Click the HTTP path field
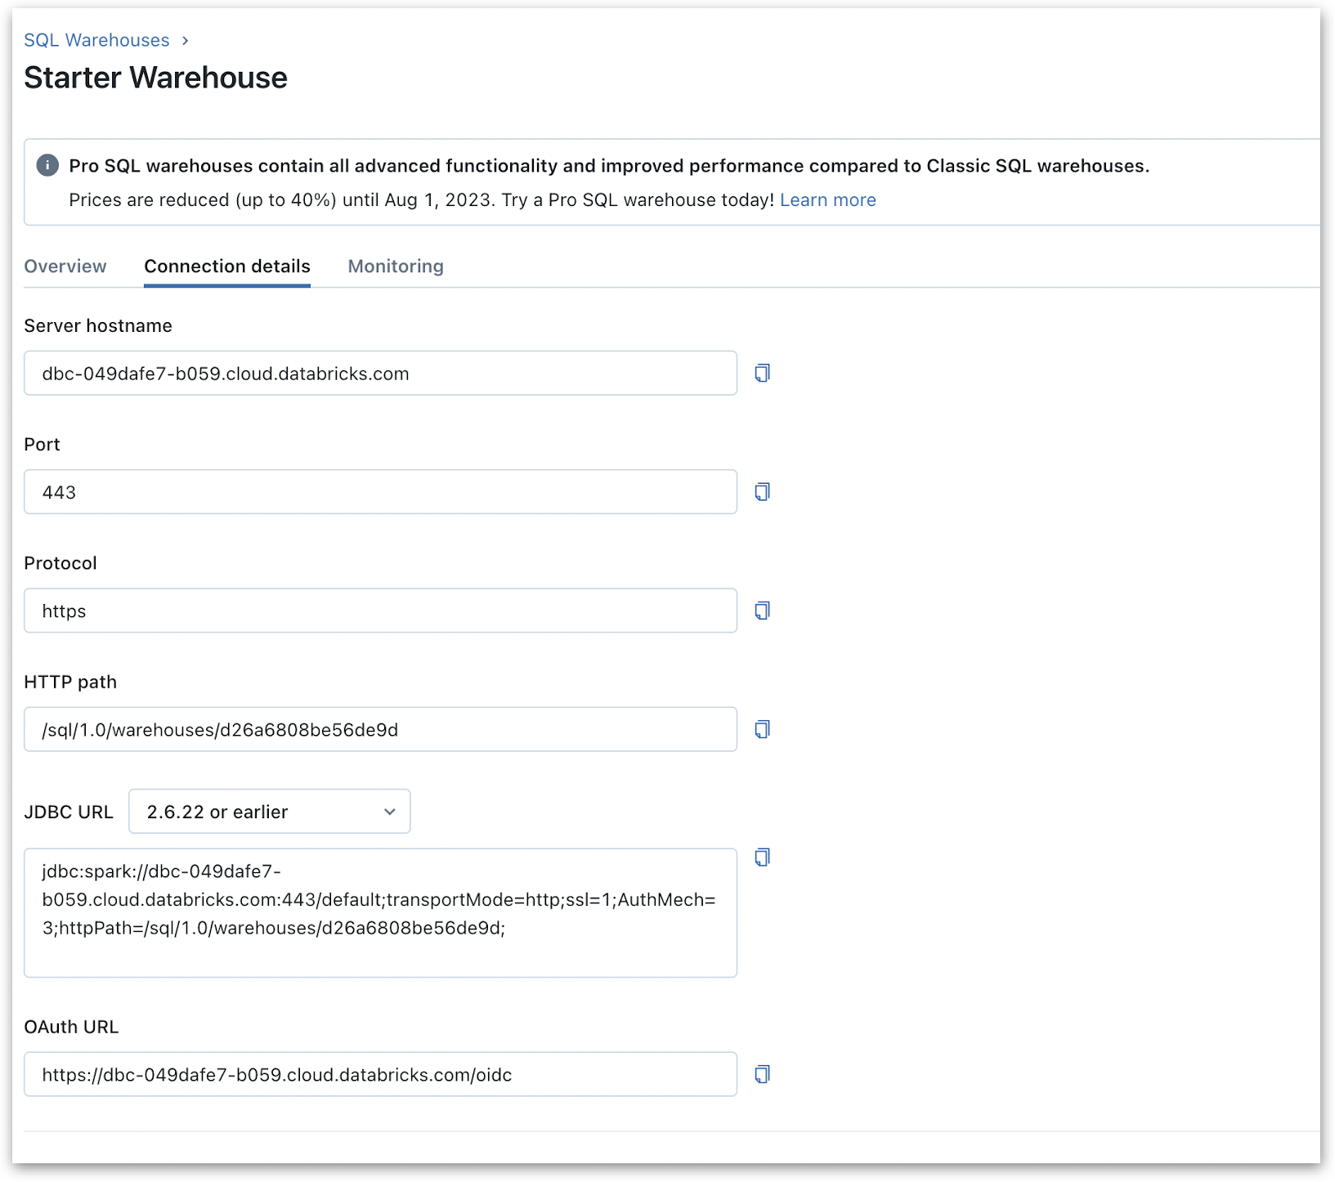The image size is (1335, 1182). 380,729
